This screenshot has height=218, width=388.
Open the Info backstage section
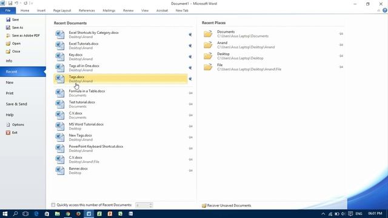point(9,61)
